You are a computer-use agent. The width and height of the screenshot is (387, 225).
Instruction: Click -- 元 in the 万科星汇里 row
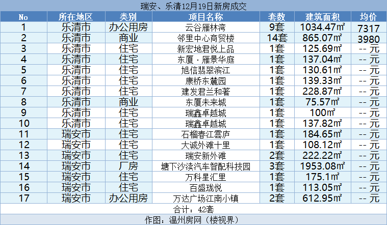(x=369, y=177)
